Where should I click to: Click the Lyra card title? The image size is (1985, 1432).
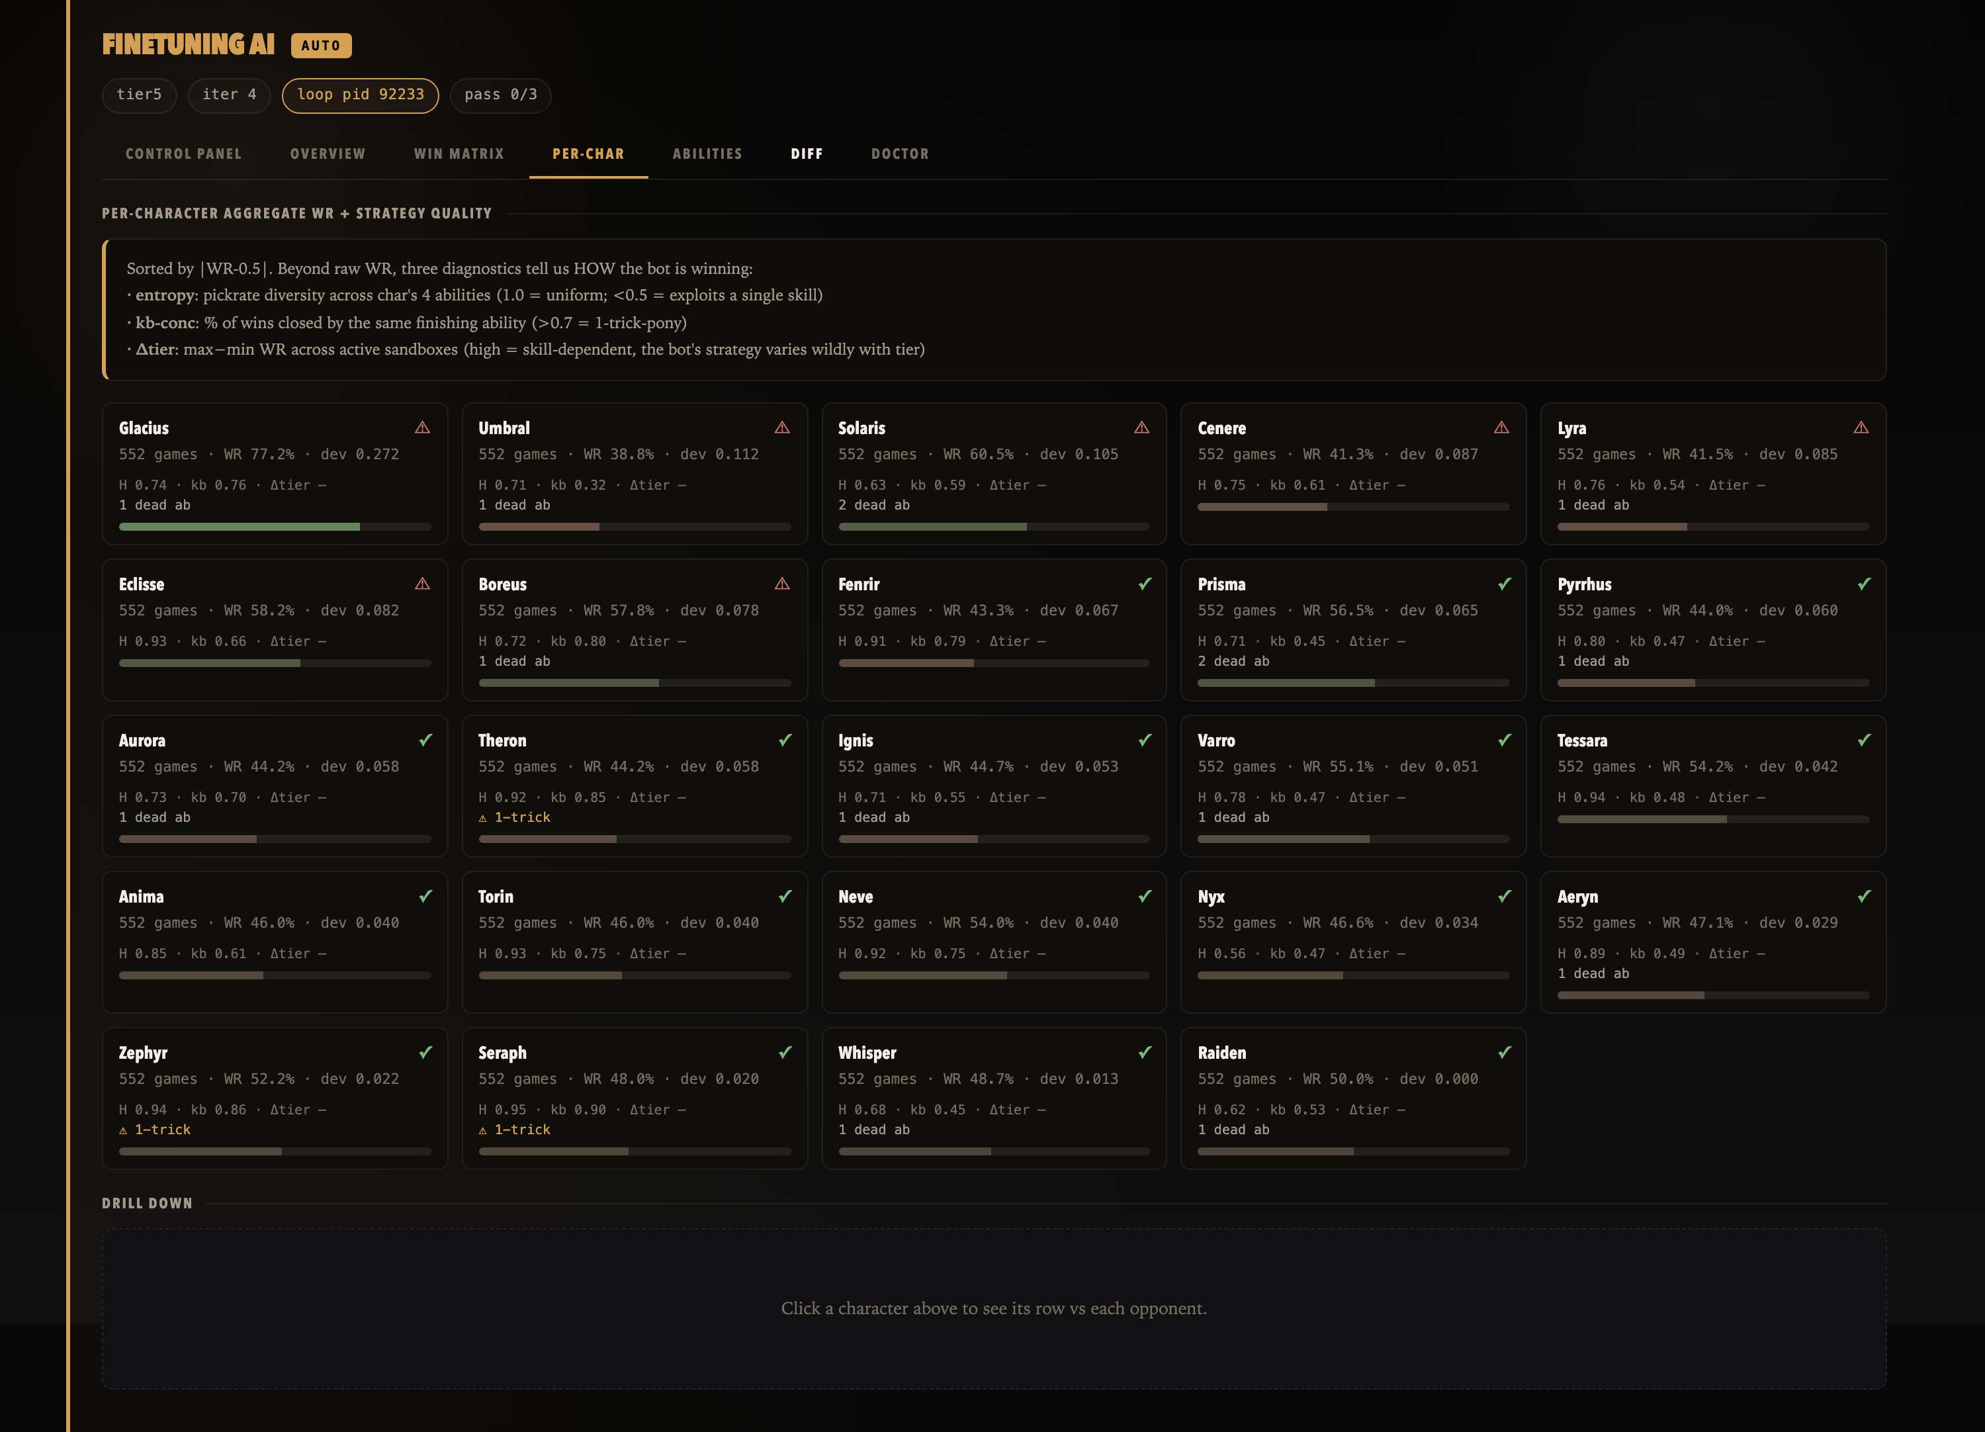coord(1572,428)
